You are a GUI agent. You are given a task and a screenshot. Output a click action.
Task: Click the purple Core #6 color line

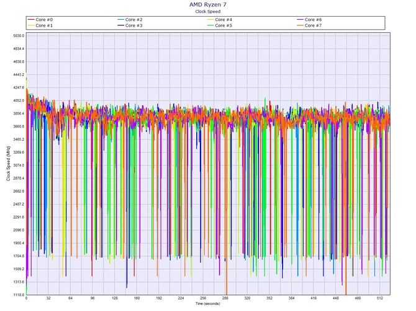pos(300,20)
